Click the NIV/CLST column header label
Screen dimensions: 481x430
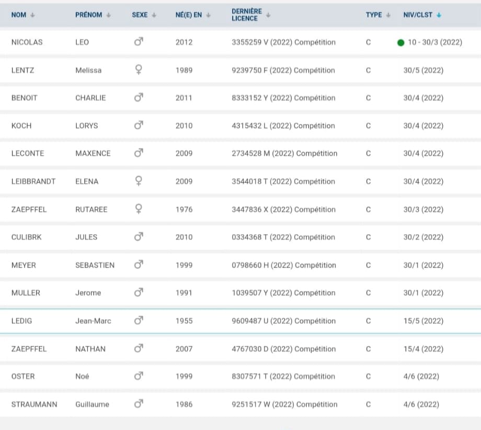(418, 15)
